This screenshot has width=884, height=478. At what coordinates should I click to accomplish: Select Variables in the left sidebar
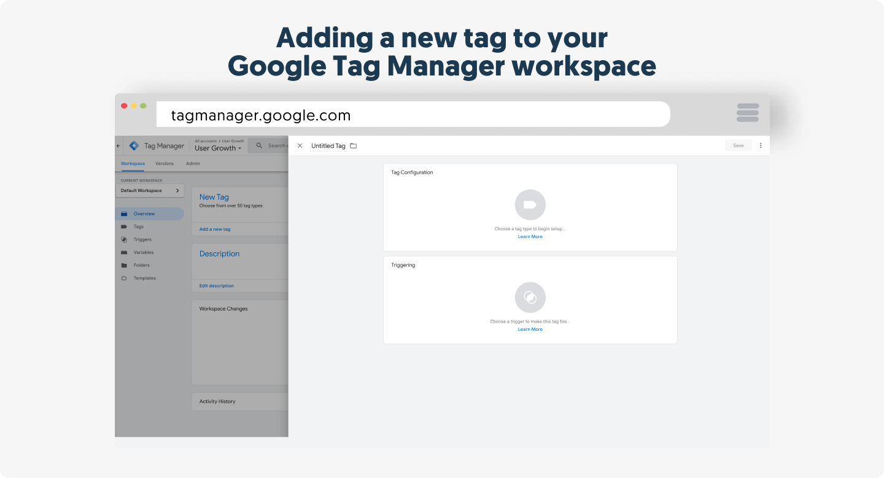click(x=144, y=253)
